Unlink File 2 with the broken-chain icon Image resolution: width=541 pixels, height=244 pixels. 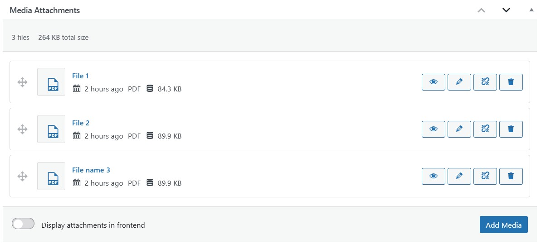point(485,129)
